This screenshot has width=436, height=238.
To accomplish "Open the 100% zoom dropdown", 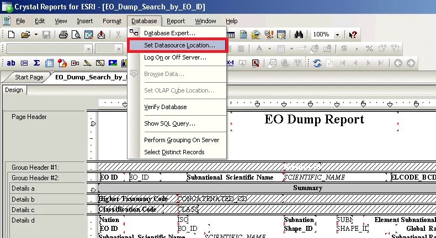I will click(337, 35).
